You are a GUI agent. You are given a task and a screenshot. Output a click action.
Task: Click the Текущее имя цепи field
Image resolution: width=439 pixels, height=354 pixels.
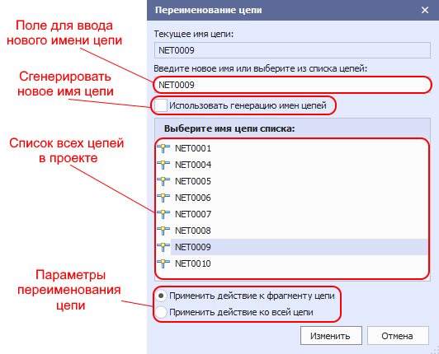(x=292, y=50)
